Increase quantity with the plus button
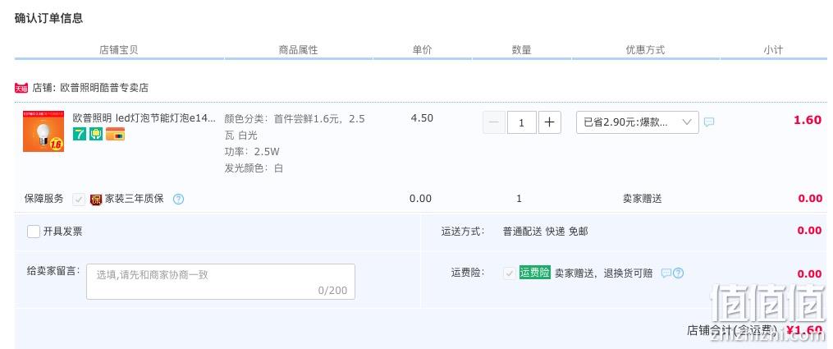This screenshot has height=349, width=833. click(549, 122)
